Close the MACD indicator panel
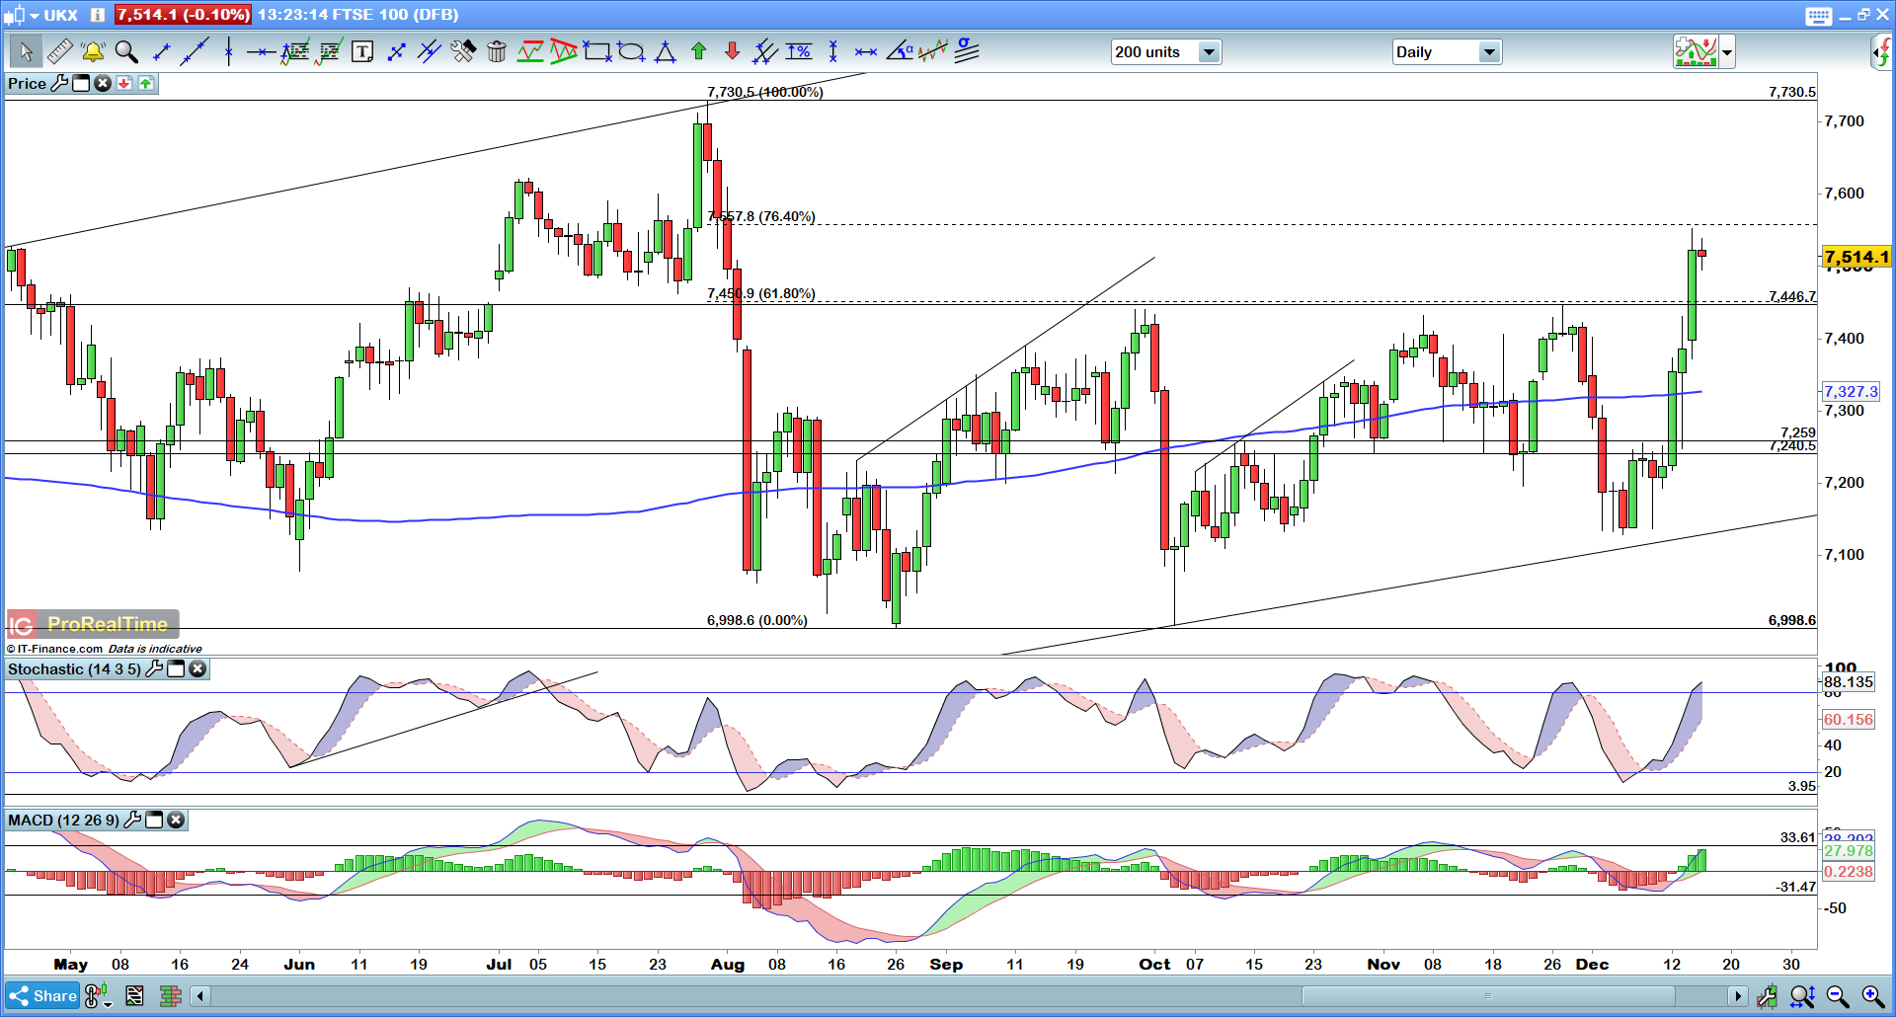1896x1017 pixels. pos(175,821)
